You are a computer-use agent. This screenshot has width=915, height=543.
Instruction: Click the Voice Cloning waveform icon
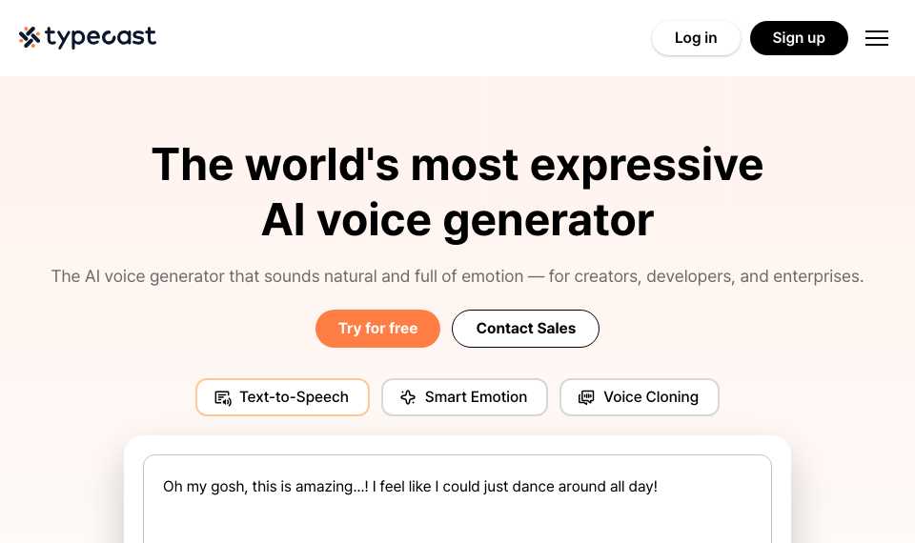[586, 397]
